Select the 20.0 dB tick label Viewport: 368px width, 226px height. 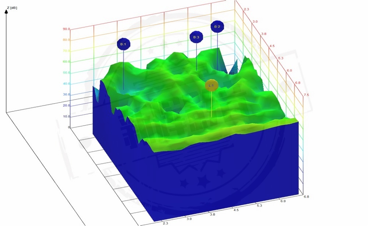point(66,105)
